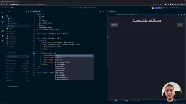Open package.json in the file tree
This screenshot has height=104, width=186.
click(12, 41)
